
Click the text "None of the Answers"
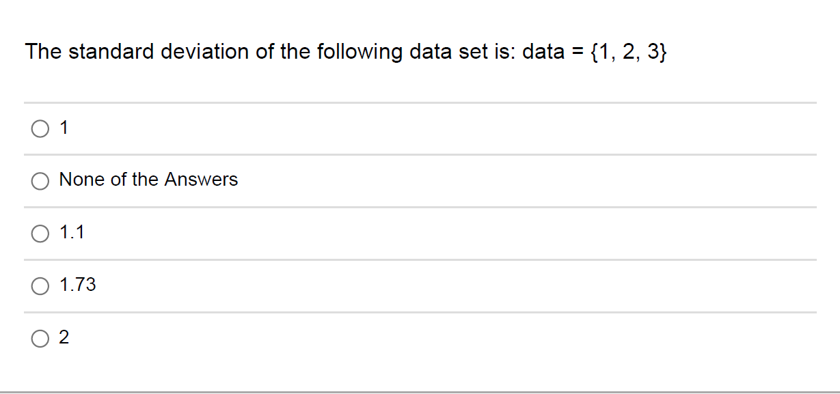(148, 180)
